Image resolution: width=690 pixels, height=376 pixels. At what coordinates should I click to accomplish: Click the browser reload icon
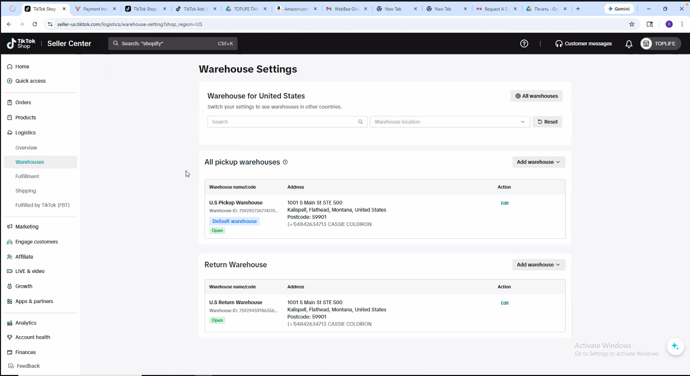pos(35,24)
